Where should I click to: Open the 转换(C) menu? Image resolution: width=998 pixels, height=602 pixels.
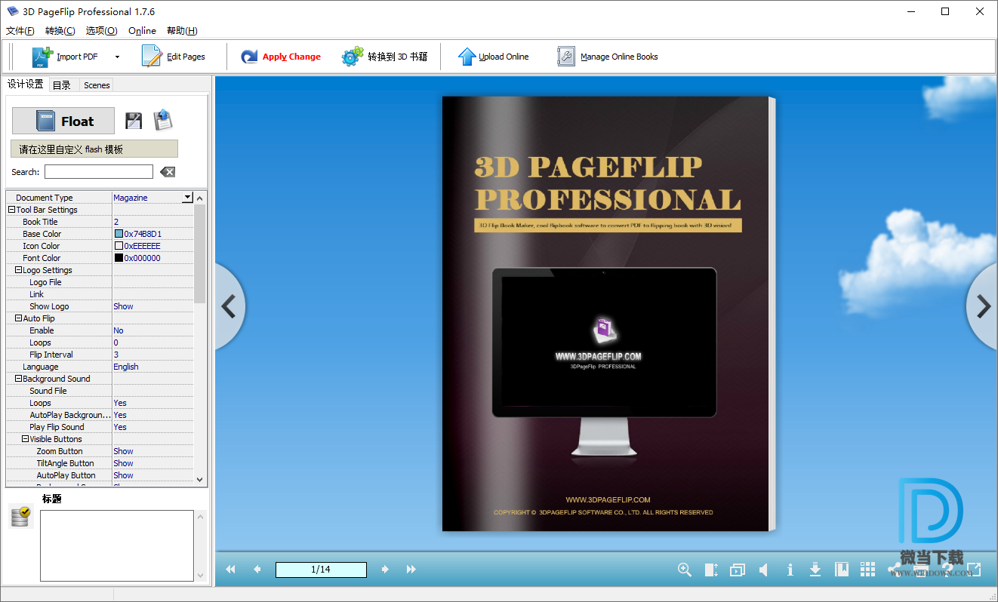coord(60,31)
